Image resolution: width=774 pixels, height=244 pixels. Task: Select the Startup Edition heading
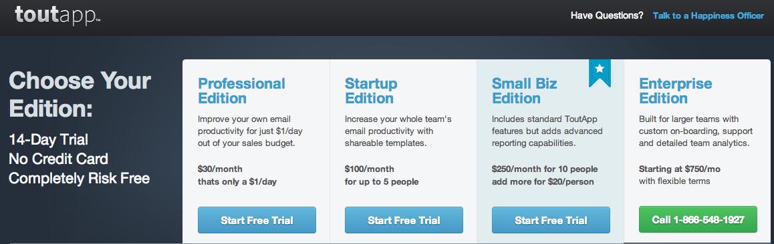[x=371, y=91]
